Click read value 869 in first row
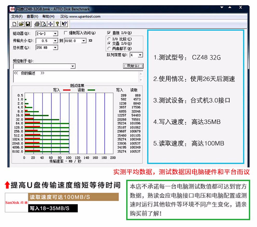Viewport: 257px width, 227px height. pos(138,95)
